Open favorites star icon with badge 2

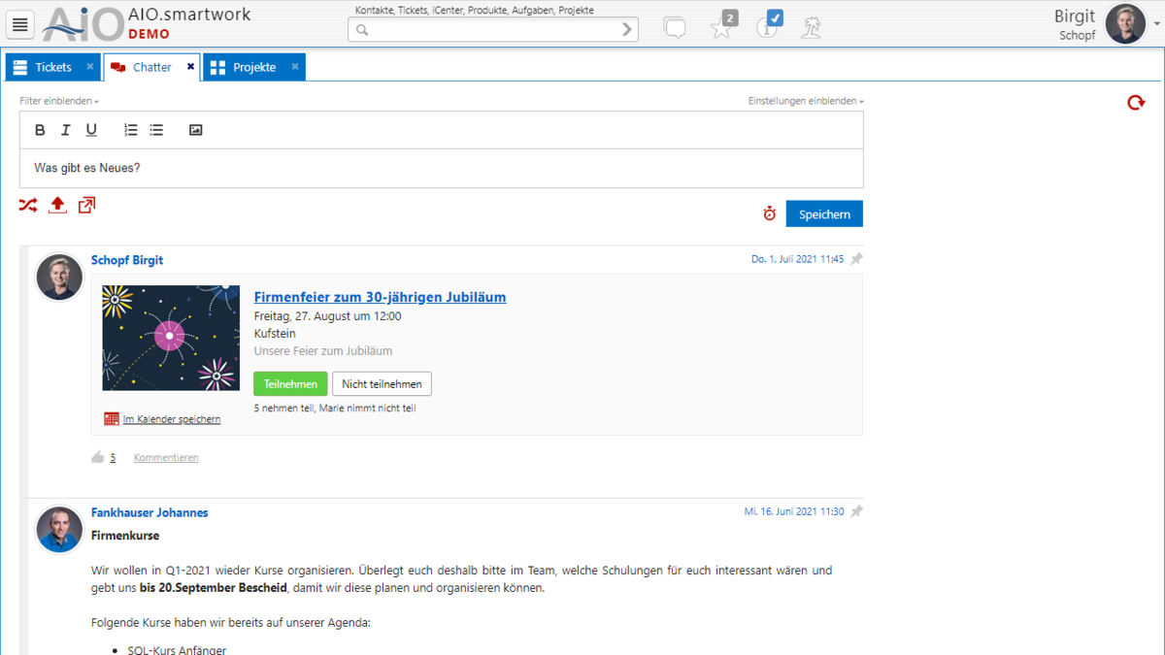pos(721,27)
